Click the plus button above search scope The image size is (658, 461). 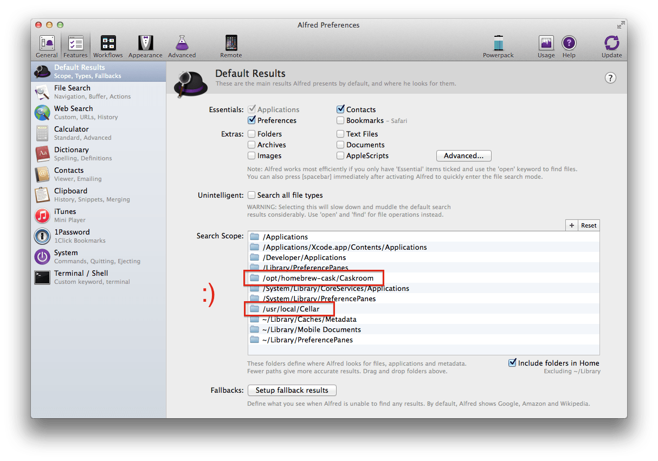point(572,225)
